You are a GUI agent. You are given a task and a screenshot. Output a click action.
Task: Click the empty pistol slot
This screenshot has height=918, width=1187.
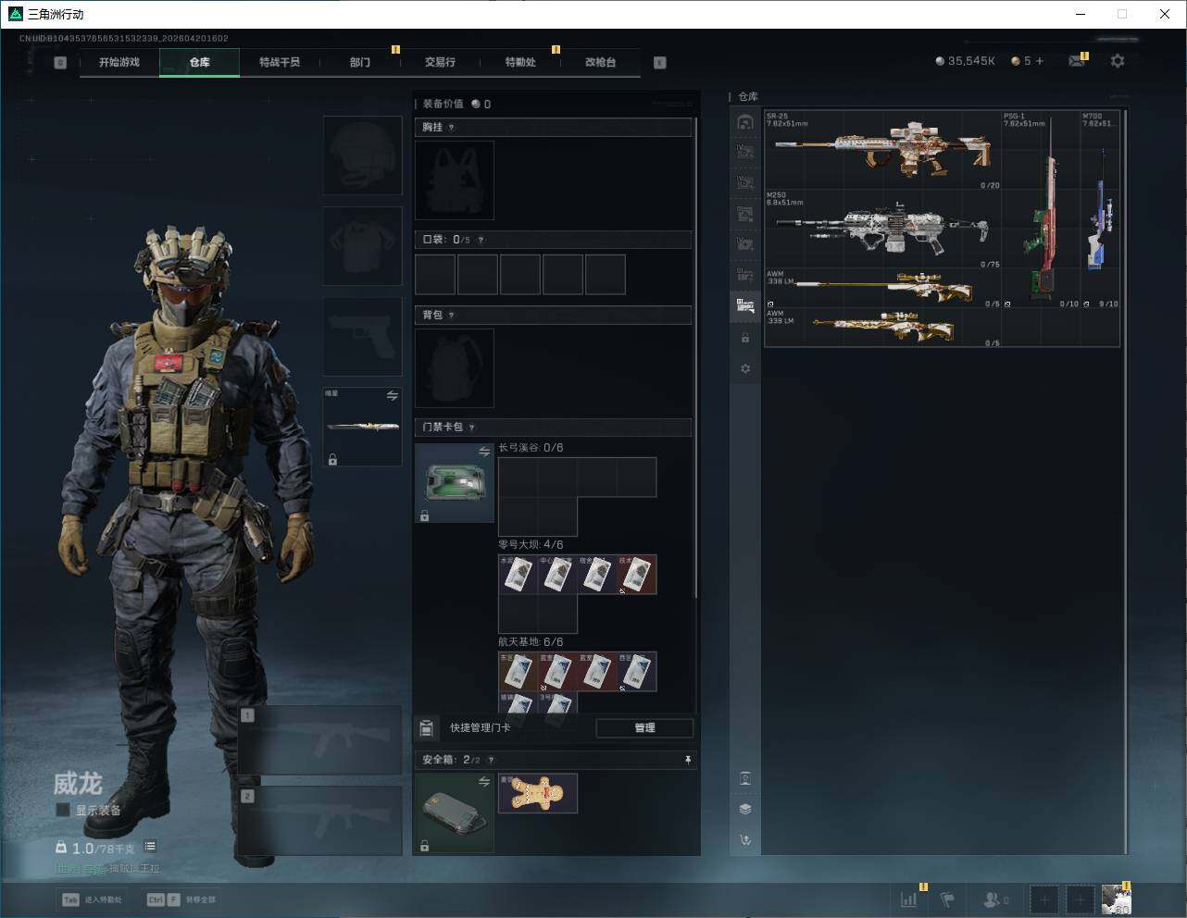(x=362, y=337)
